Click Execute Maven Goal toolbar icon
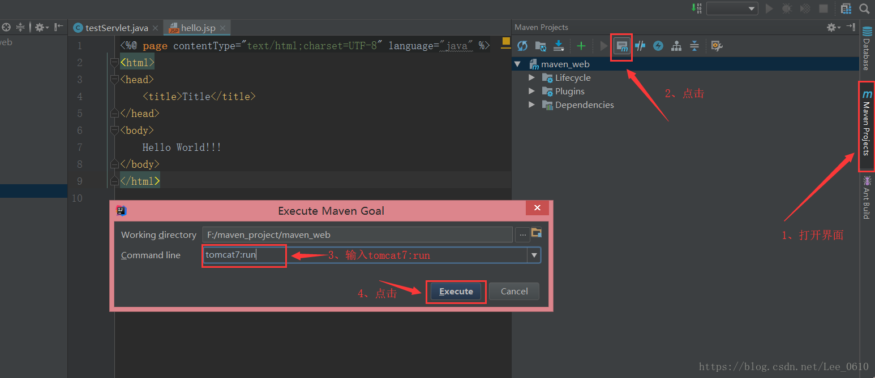 coord(621,46)
